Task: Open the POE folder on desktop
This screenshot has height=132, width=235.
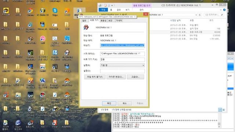Action: pos(43,124)
